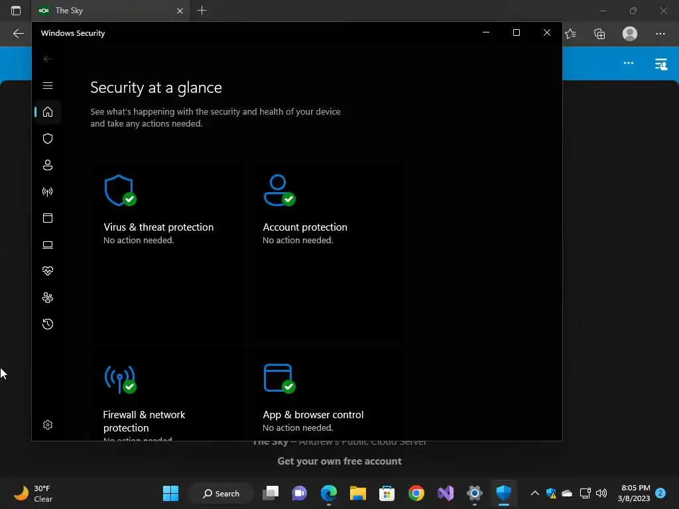Viewport: 679px width, 509px height.
Task: Open Device security laptop icon in sidebar
Action: click(48, 245)
